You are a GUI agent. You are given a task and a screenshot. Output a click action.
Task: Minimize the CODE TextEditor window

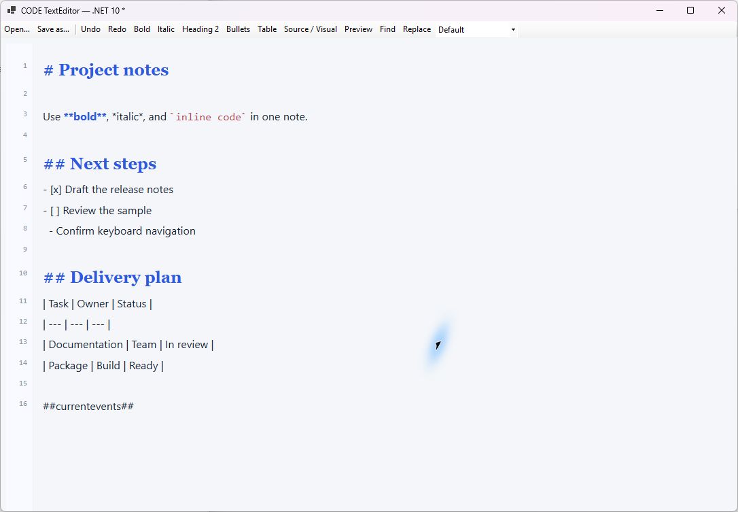click(660, 10)
